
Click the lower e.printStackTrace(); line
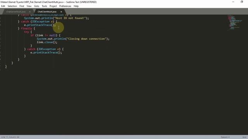(46, 53)
